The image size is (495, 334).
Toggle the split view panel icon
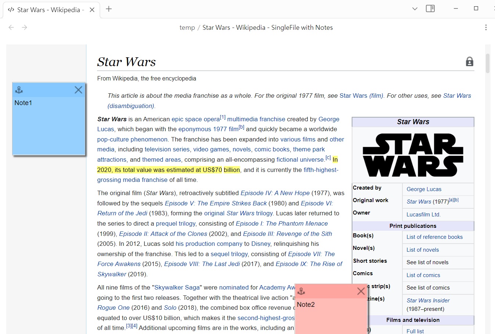tap(430, 8)
